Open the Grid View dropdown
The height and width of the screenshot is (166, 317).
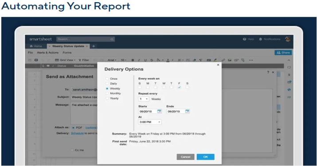(65, 60)
